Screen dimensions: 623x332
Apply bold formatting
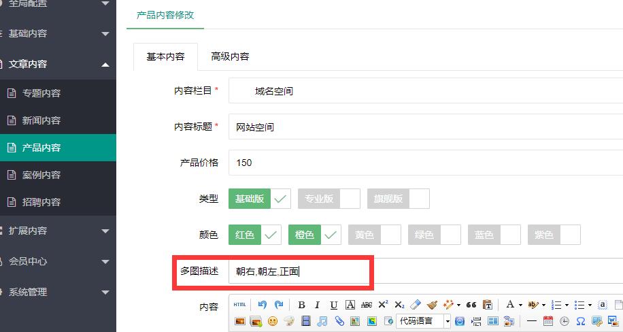click(301, 305)
